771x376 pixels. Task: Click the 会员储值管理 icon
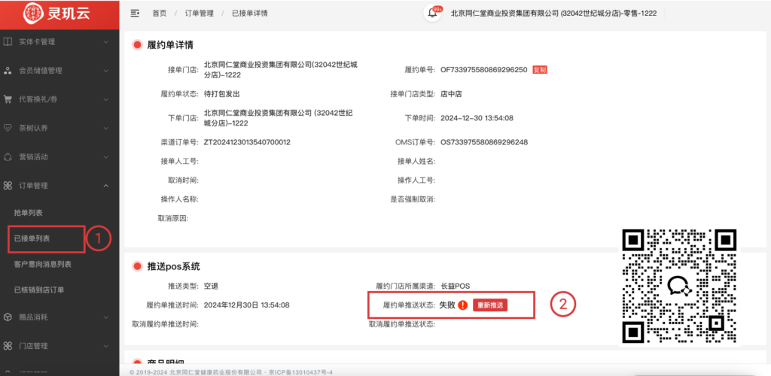coord(8,71)
